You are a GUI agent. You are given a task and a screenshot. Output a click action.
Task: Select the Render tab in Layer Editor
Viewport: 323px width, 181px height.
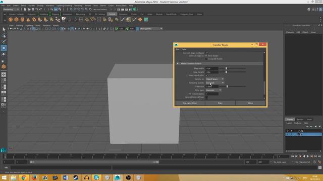coord(300,120)
